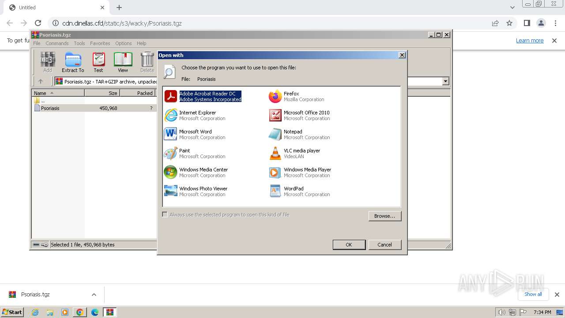Click the Add toolbar icon in WinRAR

pyautogui.click(x=48, y=62)
